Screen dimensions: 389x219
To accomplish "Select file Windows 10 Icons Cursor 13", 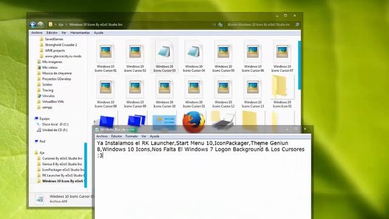I will point(253,92).
